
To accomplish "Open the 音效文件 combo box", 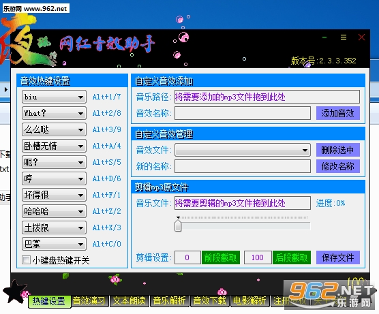I will [243, 151].
